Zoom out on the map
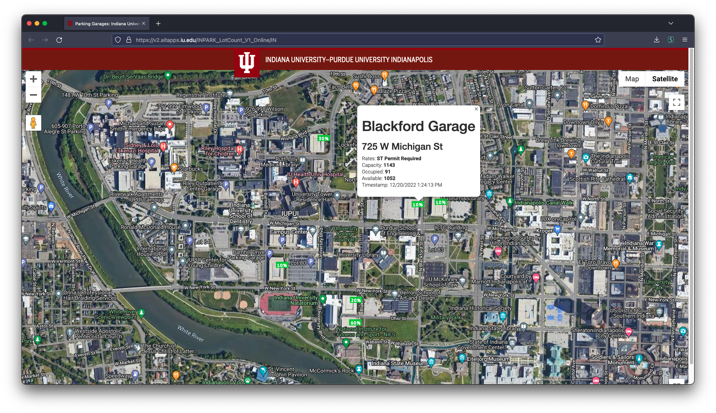Screen dimensions: 716x413 coord(33,95)
